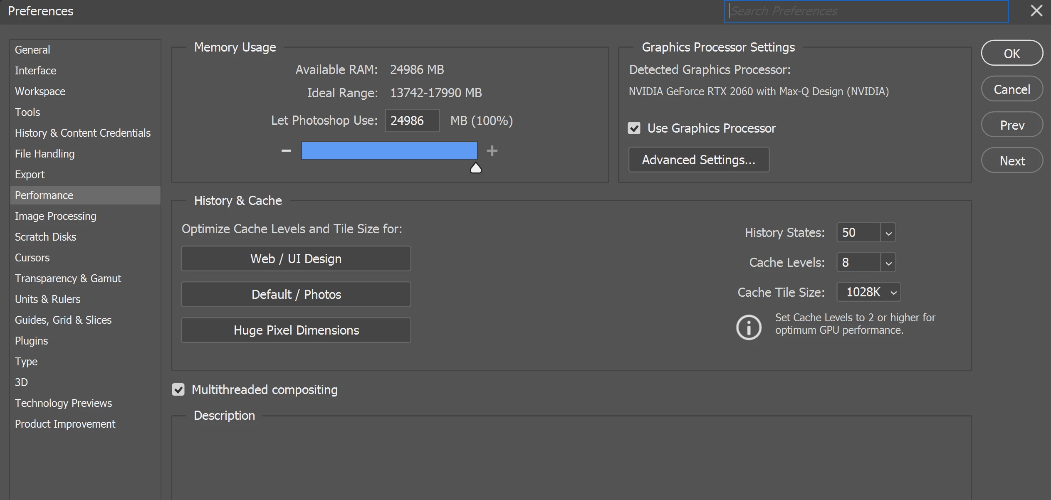
Task: Click the Search Preferences field
Action: pyautogui.click(x=866, y=11)
